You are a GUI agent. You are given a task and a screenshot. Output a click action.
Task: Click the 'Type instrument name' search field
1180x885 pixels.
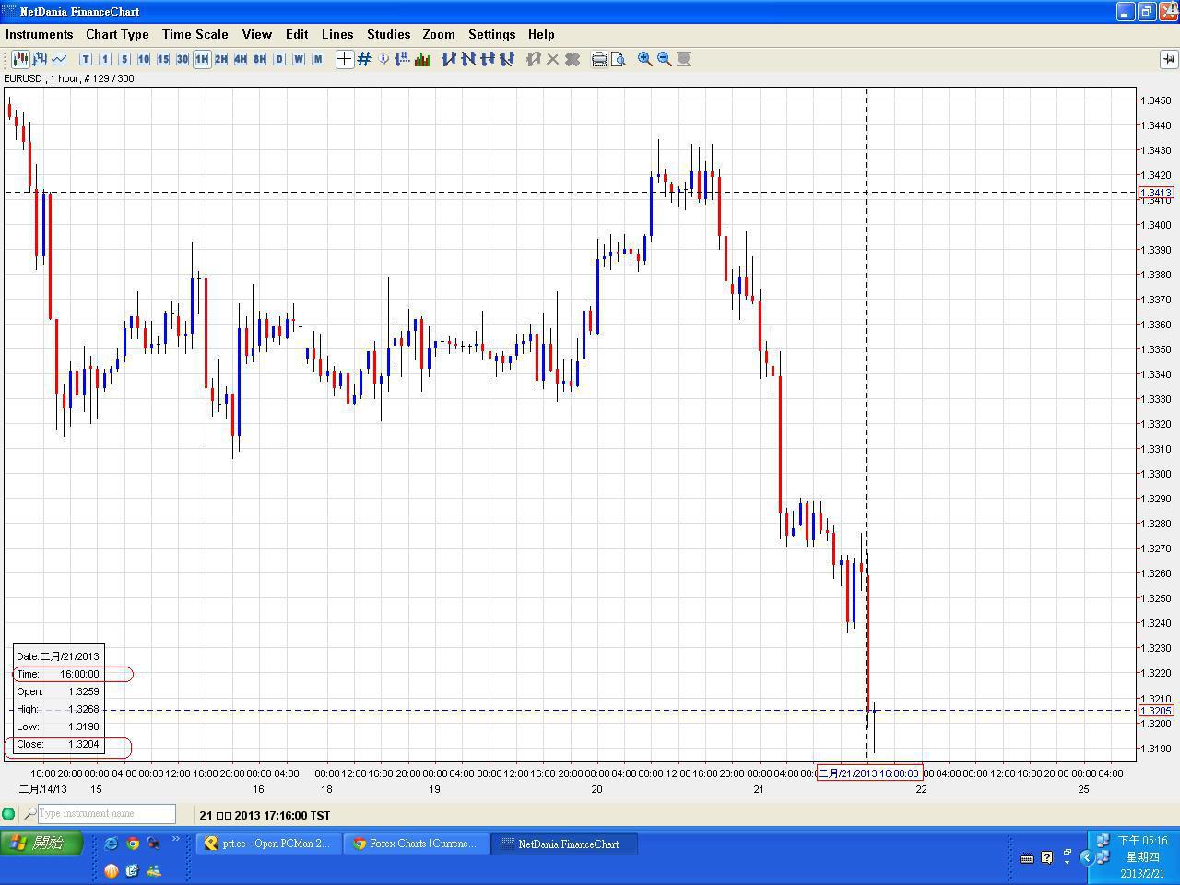coord(106,814)
